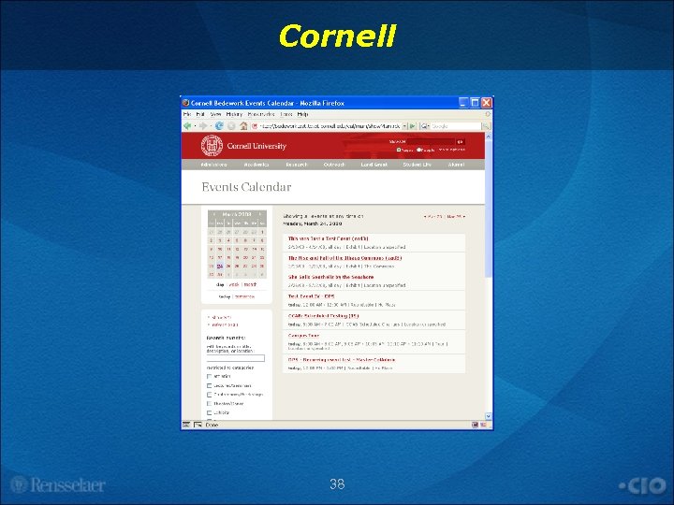The height and width of the screenshot is (505, 674).
Task: Click in the Firefox address bar
Action: click(330, 126)
